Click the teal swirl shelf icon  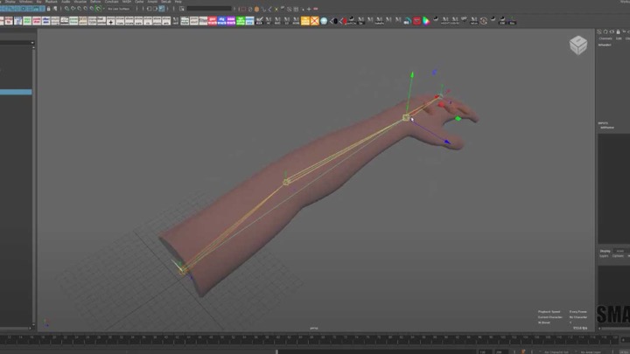coord(407,21)
